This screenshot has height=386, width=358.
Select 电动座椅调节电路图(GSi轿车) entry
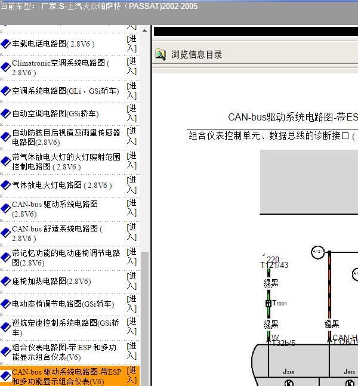[x=63, y=304]
